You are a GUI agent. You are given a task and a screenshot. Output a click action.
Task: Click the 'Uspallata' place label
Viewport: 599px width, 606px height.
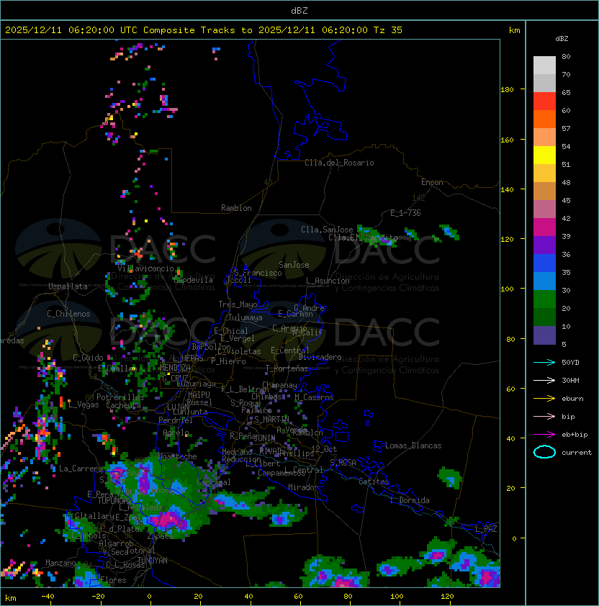click(x=68, y=286)
